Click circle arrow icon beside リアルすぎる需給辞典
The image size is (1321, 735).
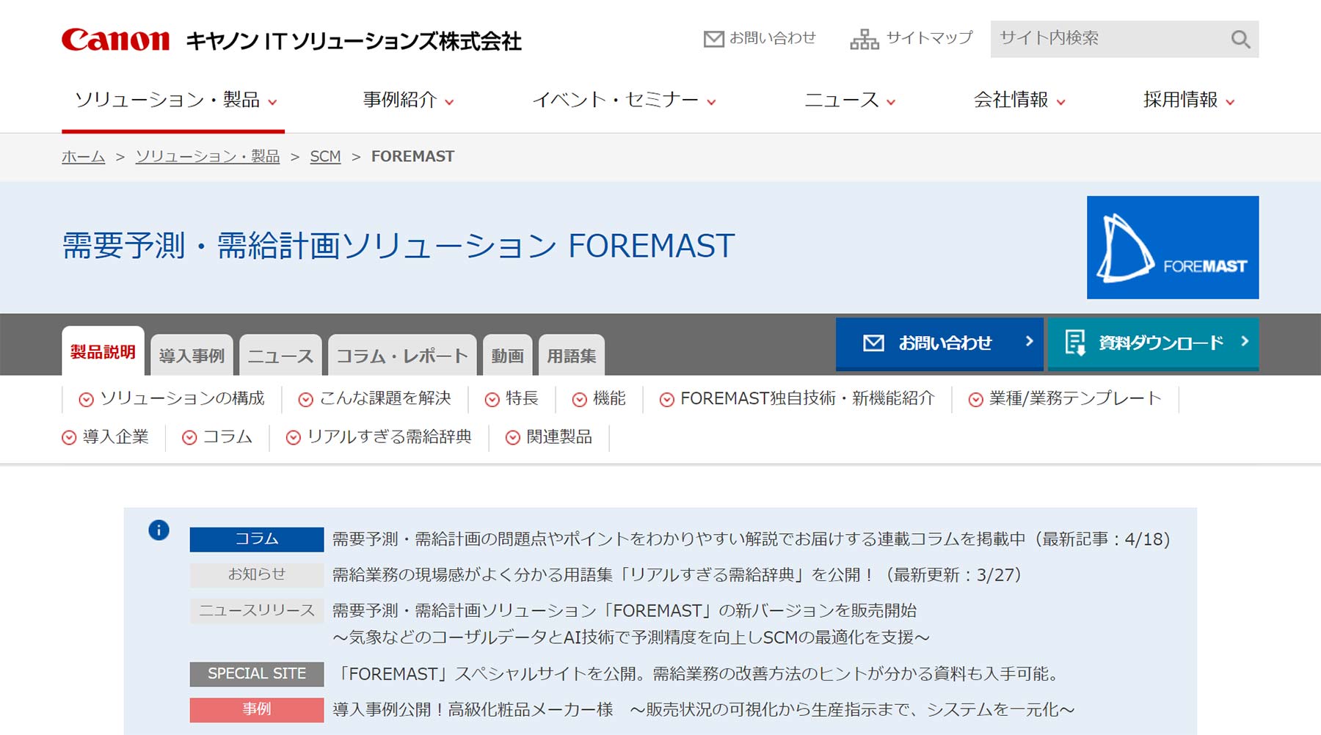293,437
